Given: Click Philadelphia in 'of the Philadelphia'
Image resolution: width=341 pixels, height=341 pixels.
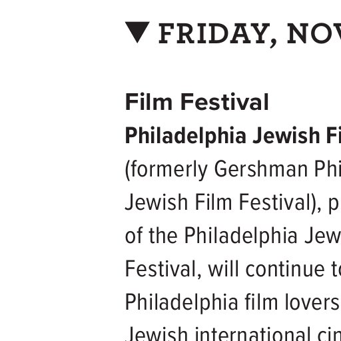Looking at the screenshot, I should (241, 236).
